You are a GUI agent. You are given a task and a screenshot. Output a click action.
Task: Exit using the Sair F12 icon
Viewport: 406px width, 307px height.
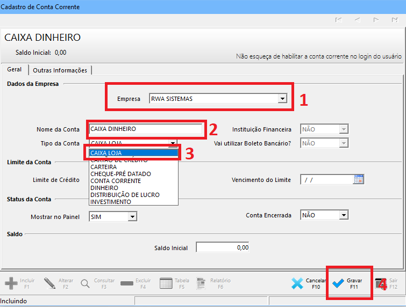pos(381,283)
